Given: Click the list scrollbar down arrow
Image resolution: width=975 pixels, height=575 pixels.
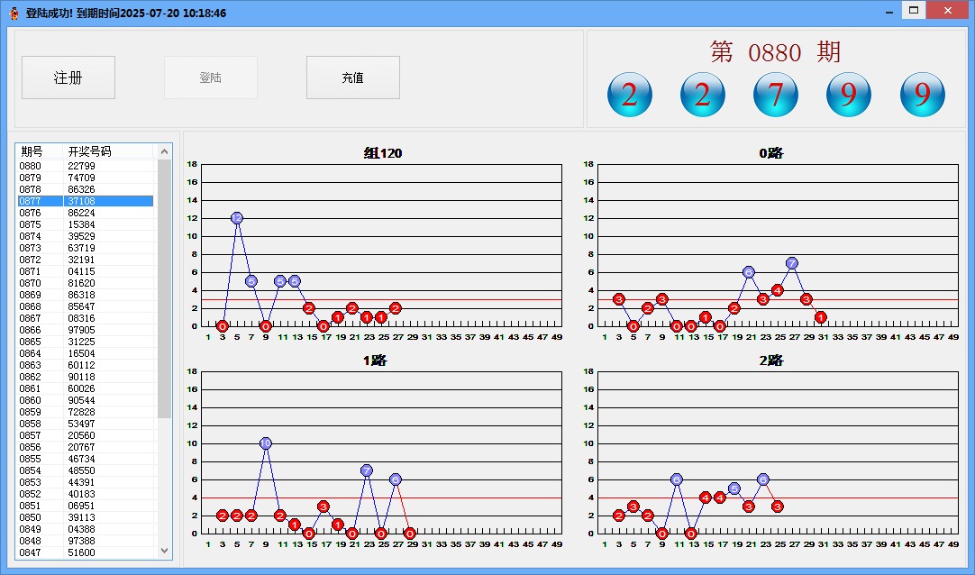Looking at the screenshot, I should (164, 550).
